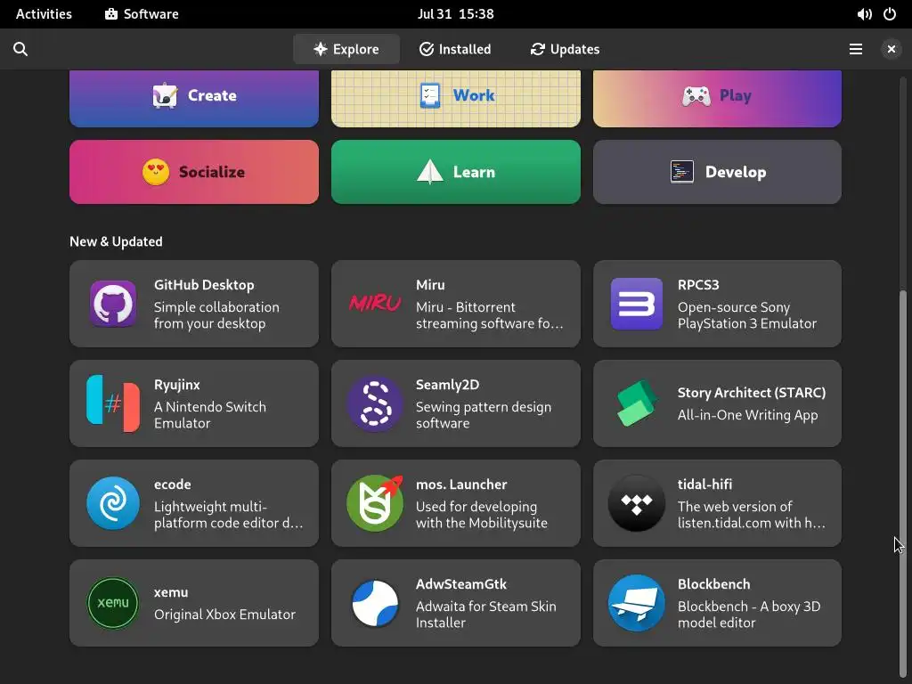Image resolution: width=912 pixels, height=684 pixels.
Task: Switch to the Explore tab
Action: pos(346,49)
